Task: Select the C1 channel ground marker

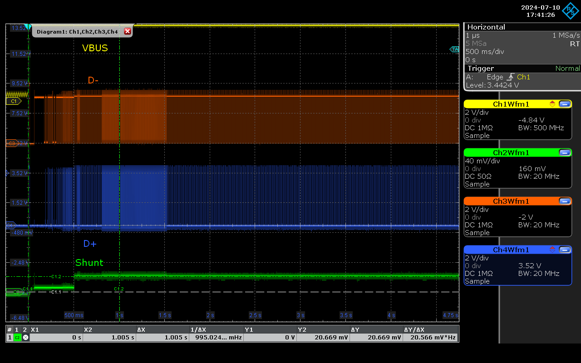Action: 14,101
